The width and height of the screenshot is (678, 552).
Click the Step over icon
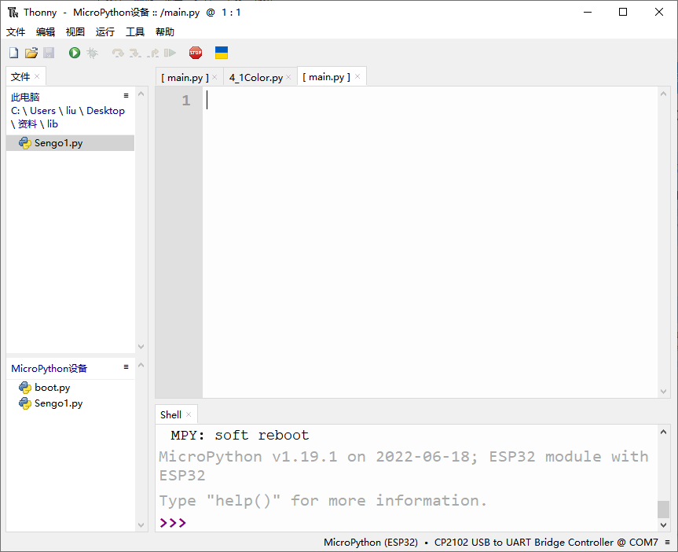pos(118,53)
